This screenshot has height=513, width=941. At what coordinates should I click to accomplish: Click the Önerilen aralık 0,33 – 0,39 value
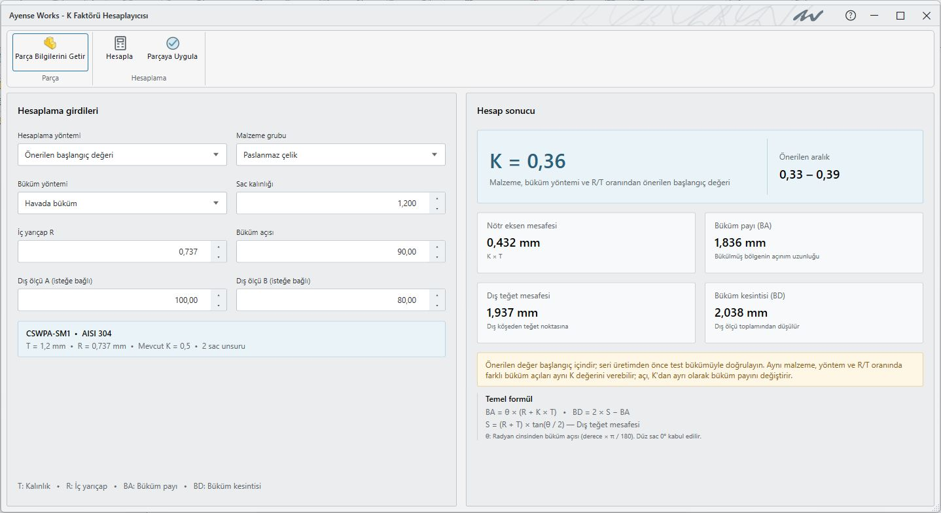pos(809,175)
